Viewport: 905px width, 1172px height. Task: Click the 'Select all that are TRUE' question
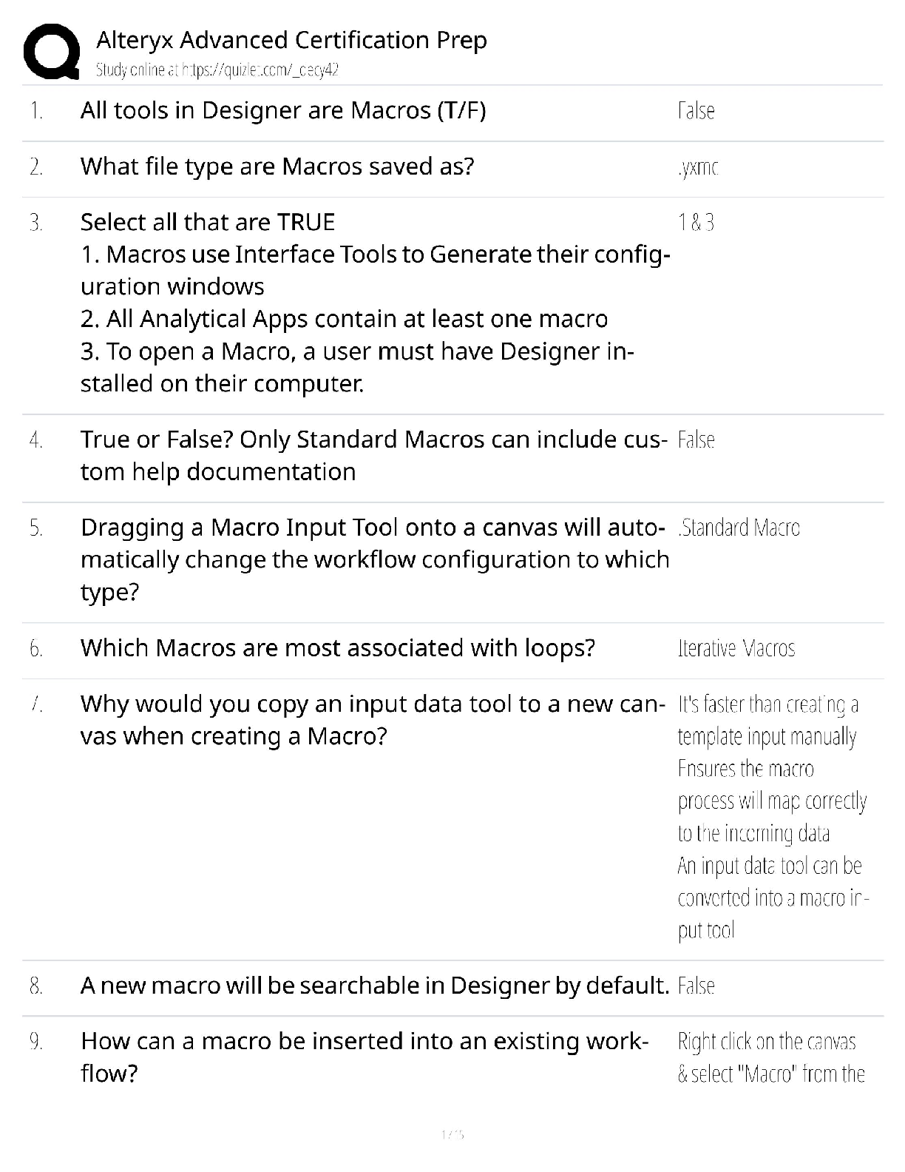tap(207, 222)
